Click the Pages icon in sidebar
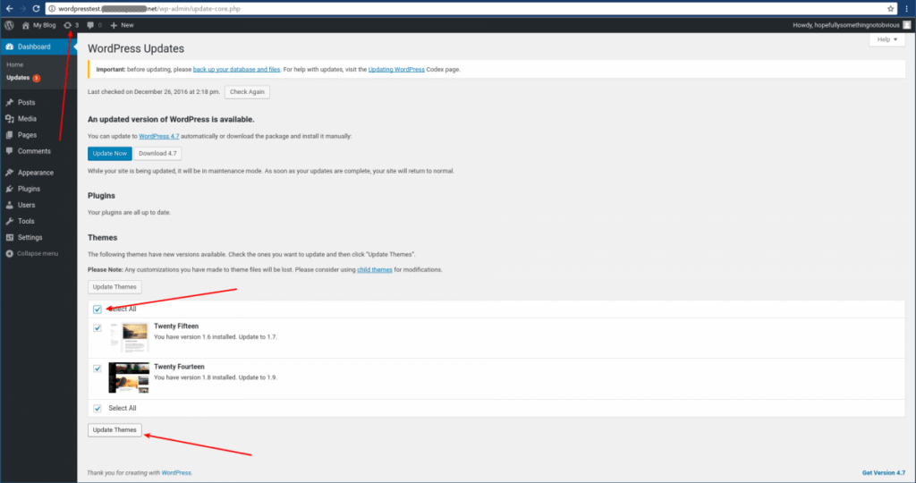The image size is (916, 483). tap(9, 135)
